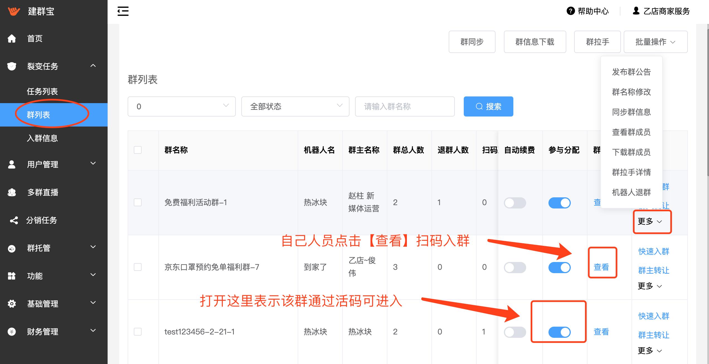709x364 pixels.
Task: Click 查看 link for 京东口罩预约免单福利群-7
Action: 601,267
